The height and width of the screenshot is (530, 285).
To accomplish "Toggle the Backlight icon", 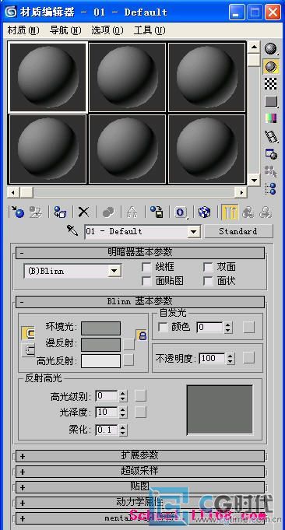I will pos(270,67).
